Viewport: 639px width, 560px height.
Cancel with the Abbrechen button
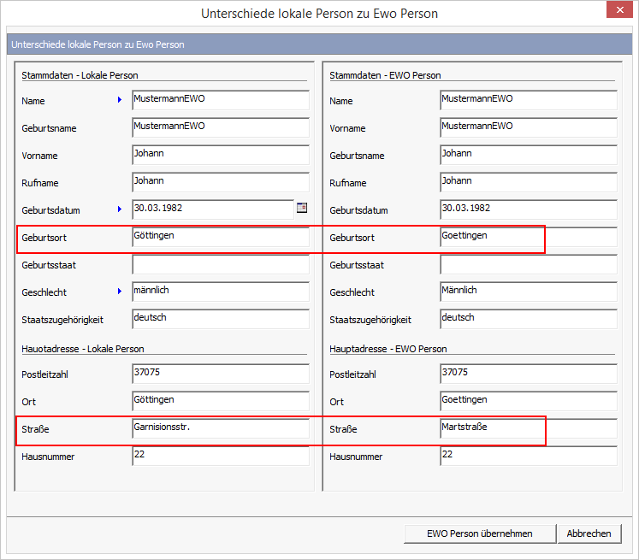click(589, 533)
